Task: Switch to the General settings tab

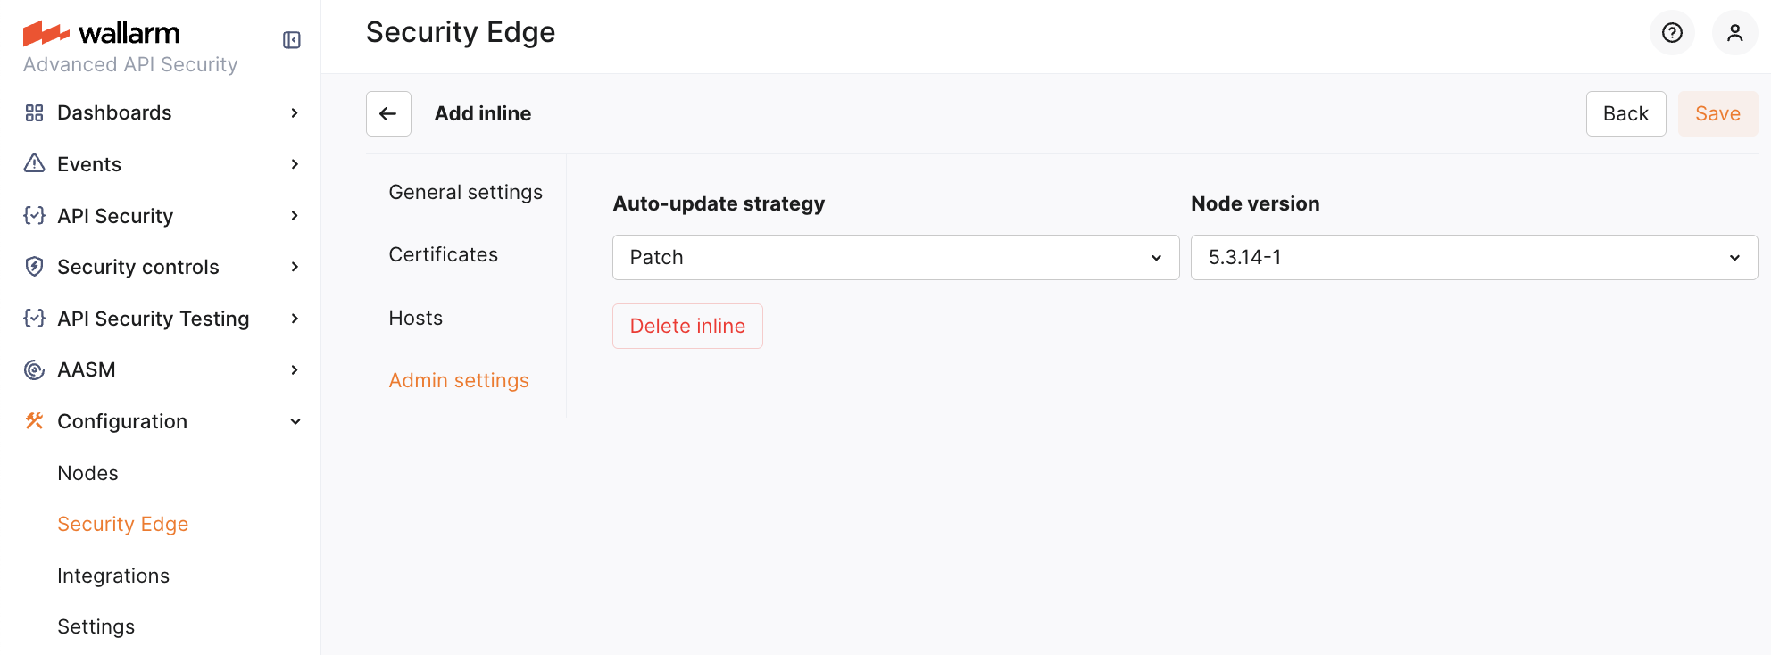Action: point(465,192)
